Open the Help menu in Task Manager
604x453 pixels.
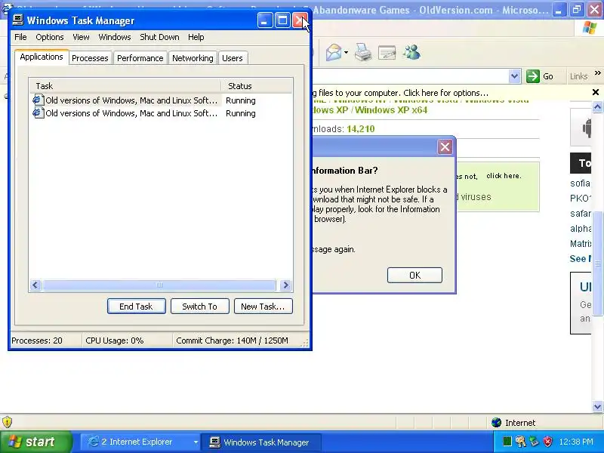tap(196, 37)
